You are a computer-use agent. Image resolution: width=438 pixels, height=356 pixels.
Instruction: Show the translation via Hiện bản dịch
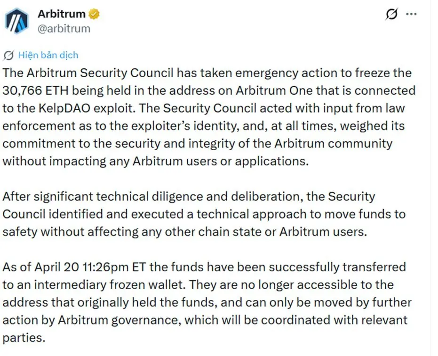pyautogui.click(x=48, y=55)
